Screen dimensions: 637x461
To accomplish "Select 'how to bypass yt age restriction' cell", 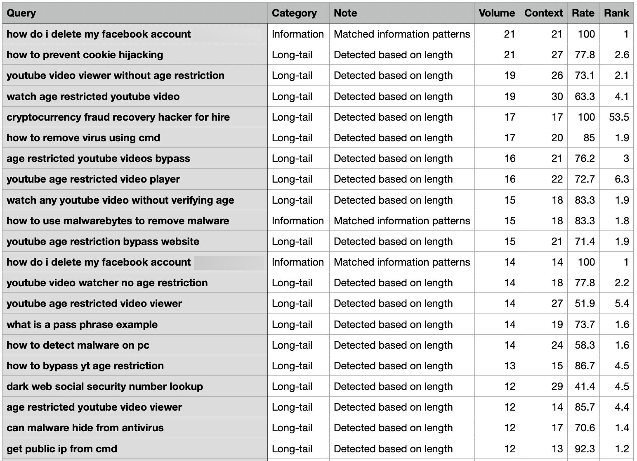I will click(x=135, y=366).
